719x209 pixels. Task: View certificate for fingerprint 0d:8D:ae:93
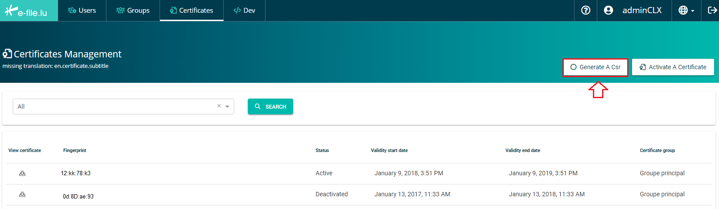pyautogui.click(x=22, y=195)
